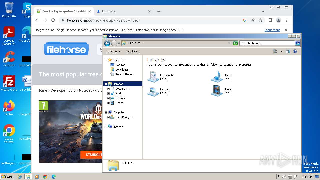Click the Google icon in address bar
The image size is (320, 180).
245,20
